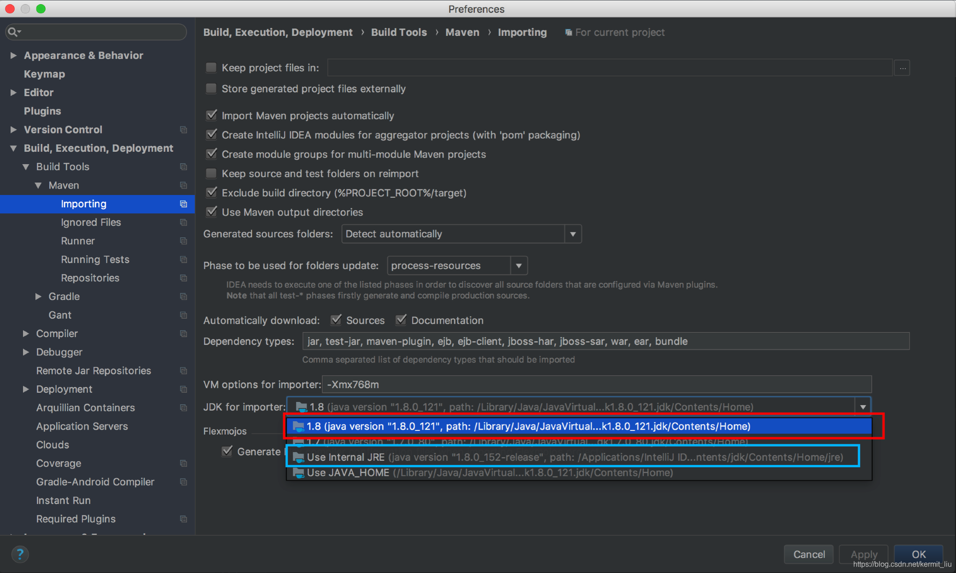Click project-level icon beside Build Tools
The height and width of the screenshot is (573, 956).
pyautogui.click(x=184, y=166)
